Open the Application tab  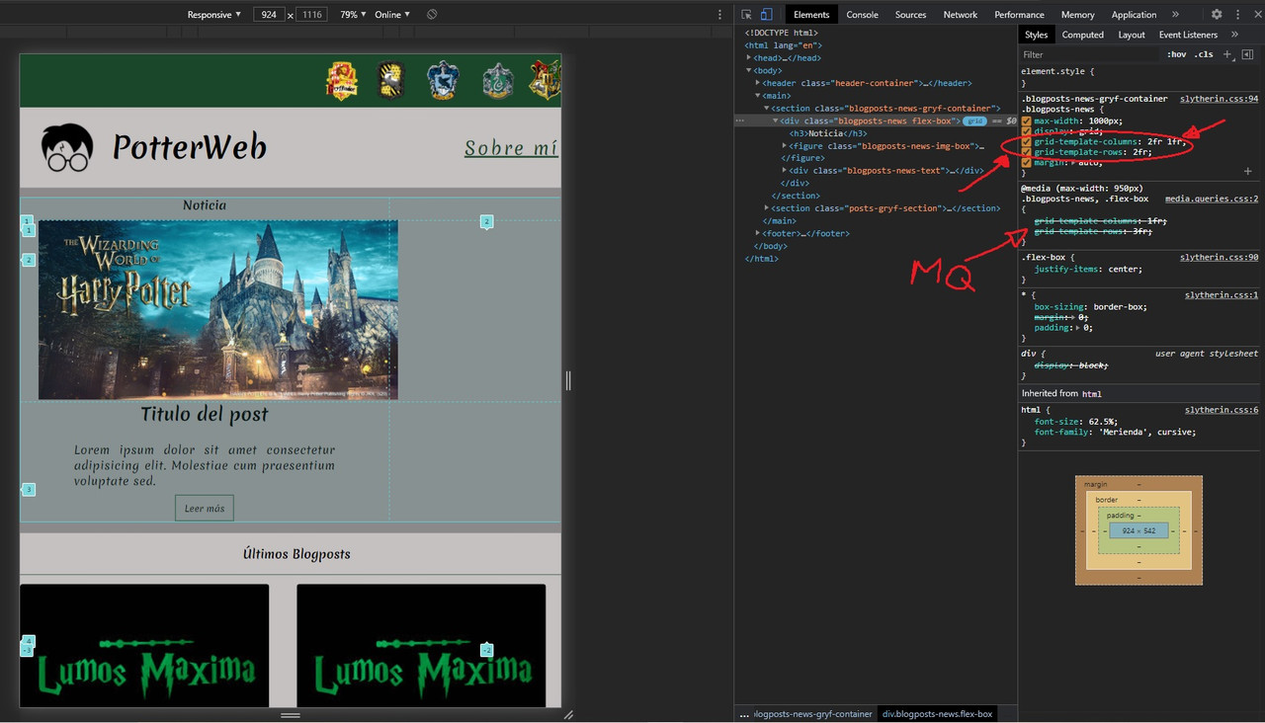(1134, 15)
